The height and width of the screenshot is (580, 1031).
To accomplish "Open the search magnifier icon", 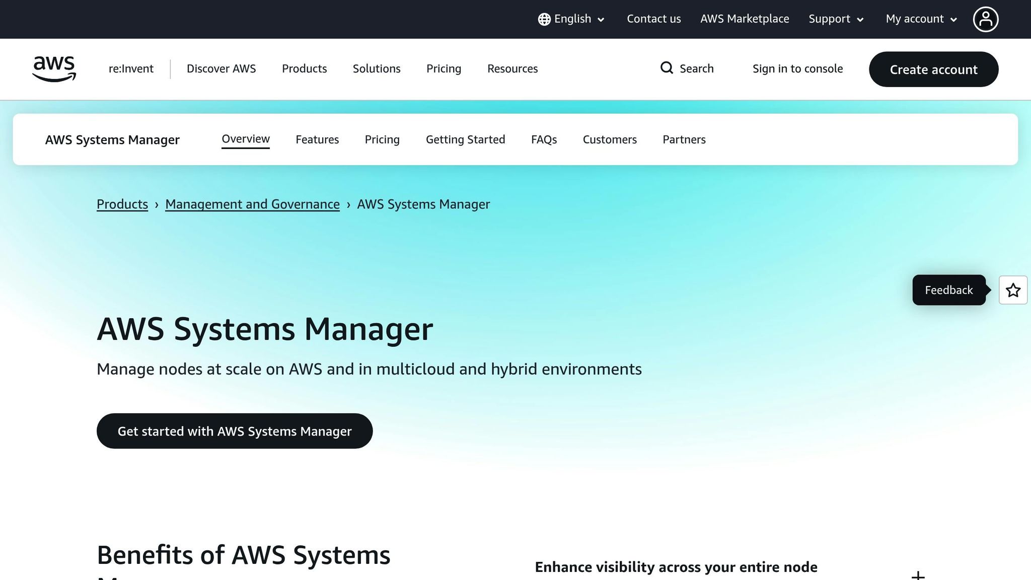I will (667, 68).
